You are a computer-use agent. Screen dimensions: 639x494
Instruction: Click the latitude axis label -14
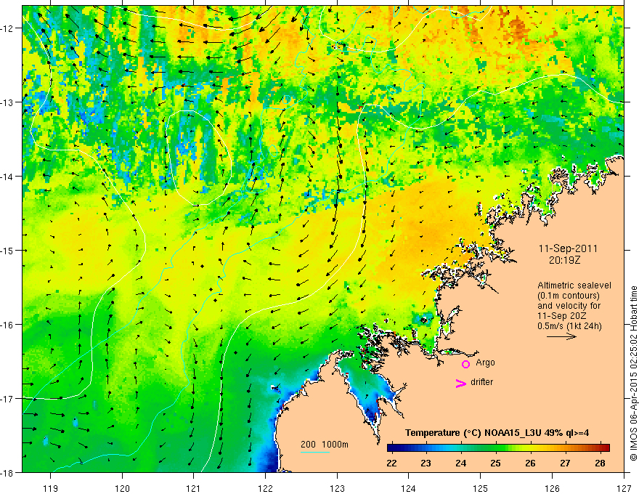pyautogui.click(x=8, y=177)
